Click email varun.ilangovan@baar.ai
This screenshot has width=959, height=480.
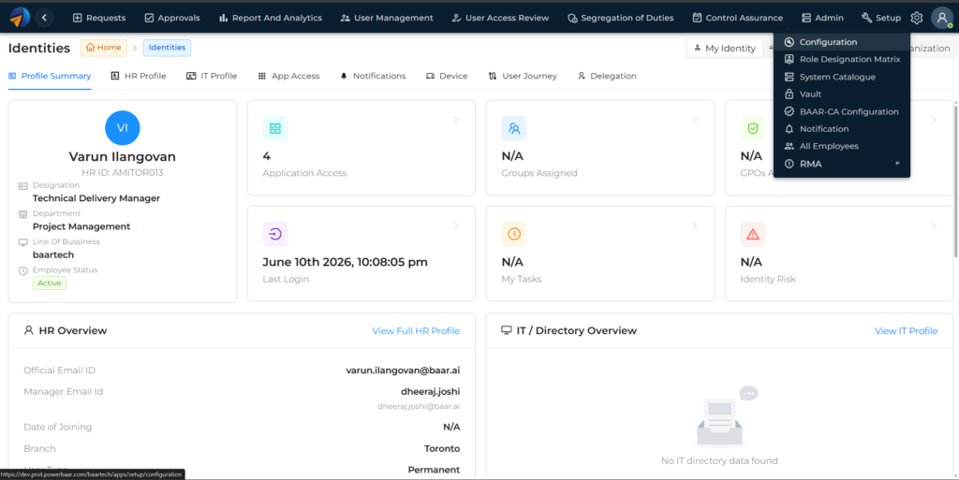coord(403,371)
